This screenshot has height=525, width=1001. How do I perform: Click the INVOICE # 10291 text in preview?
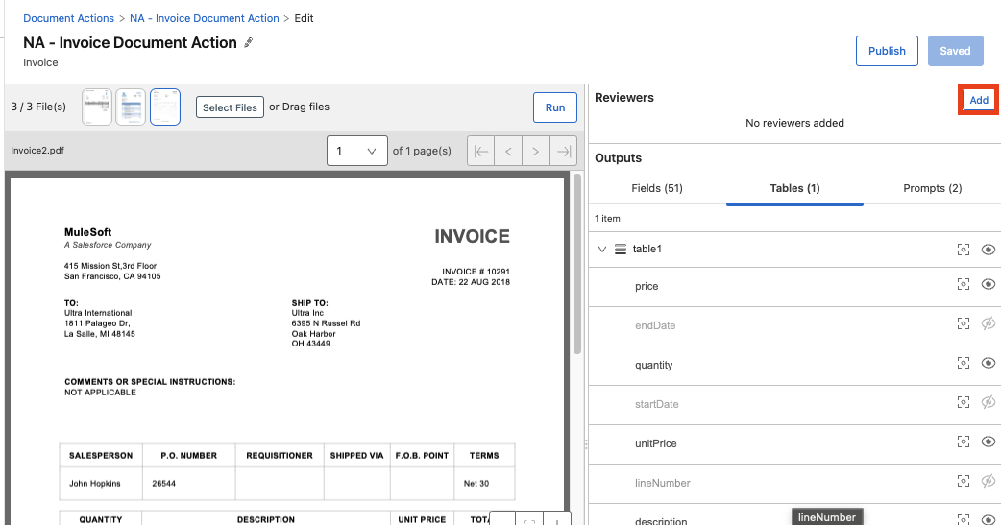pos(476,271)
